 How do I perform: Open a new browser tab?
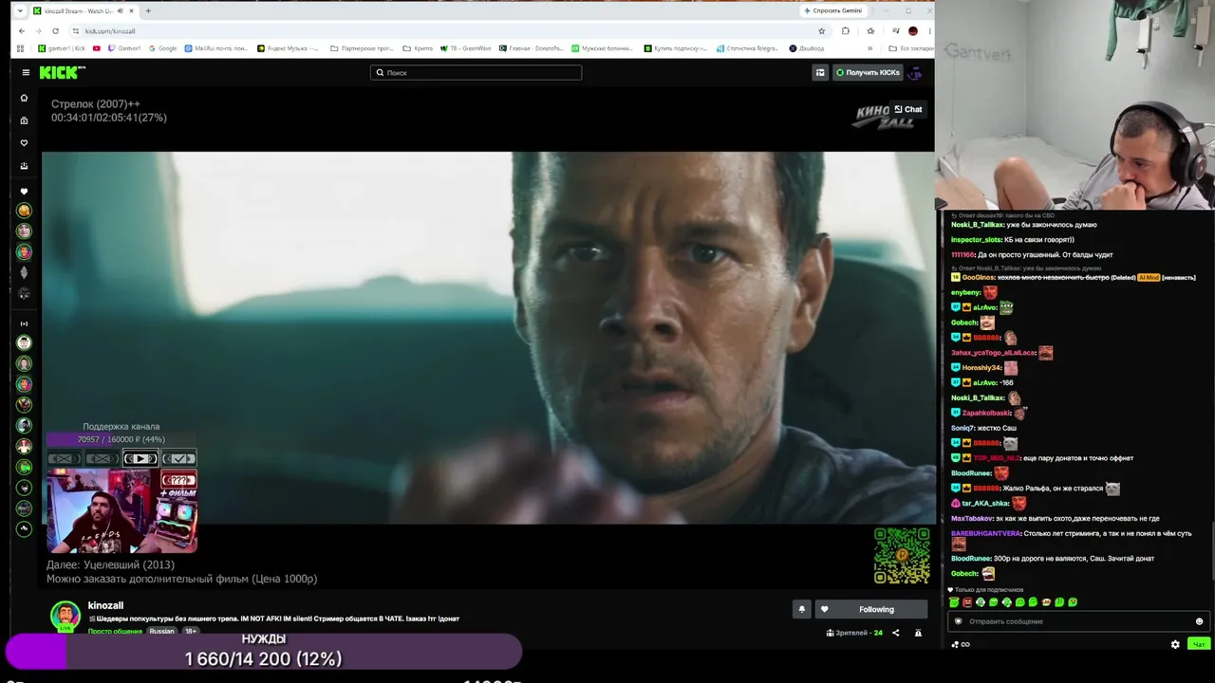(x=148, y=10)
